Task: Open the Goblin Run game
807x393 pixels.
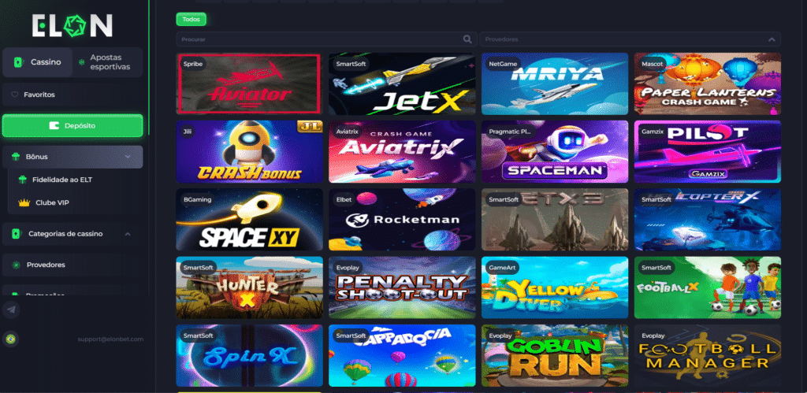Action: coord(555,355)
